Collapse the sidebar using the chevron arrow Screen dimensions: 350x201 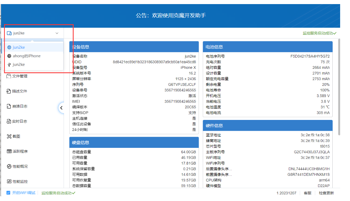(x=62, y=108)
